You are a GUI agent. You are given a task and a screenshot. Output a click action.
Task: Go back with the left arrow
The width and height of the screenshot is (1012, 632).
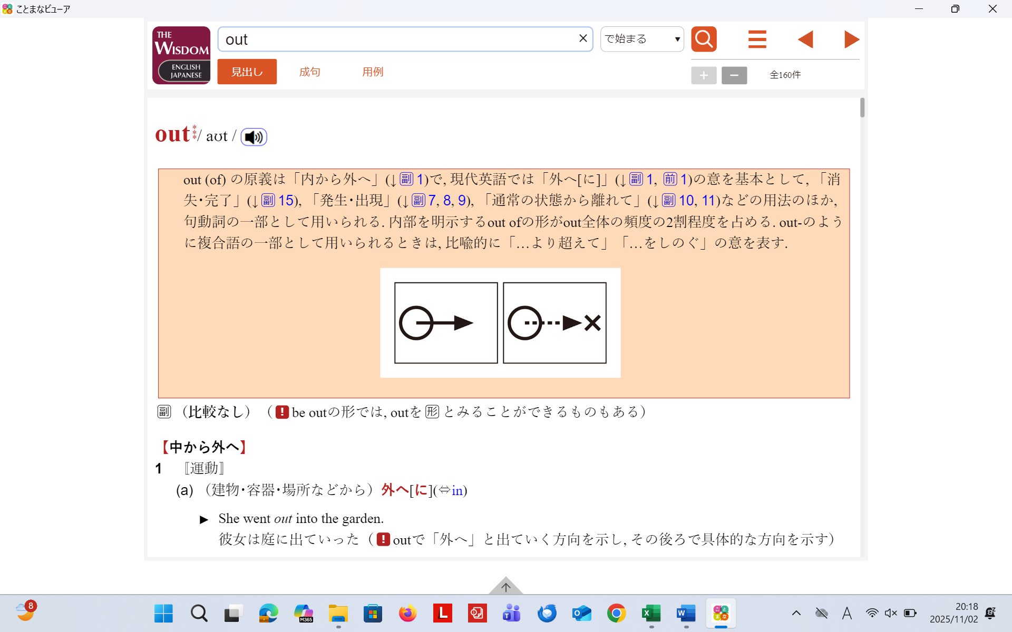point(805,39)
